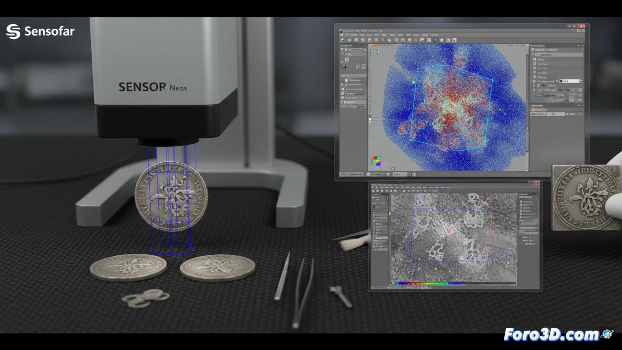Open the camera tool icon in the upper toolbar
The width and height of the screenshot is (622, 350).
(x=403, y=40)
